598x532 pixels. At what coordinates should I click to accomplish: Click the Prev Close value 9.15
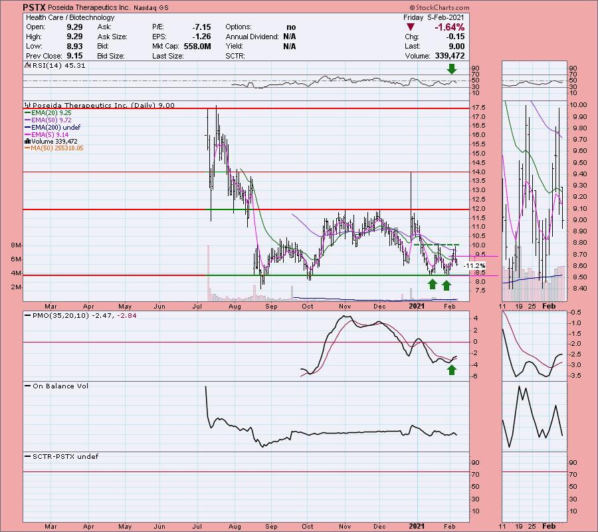[74, 56]
